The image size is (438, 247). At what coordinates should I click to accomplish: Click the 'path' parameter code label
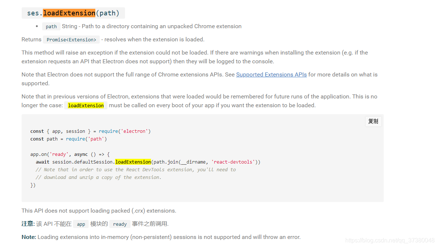[51, 26]
